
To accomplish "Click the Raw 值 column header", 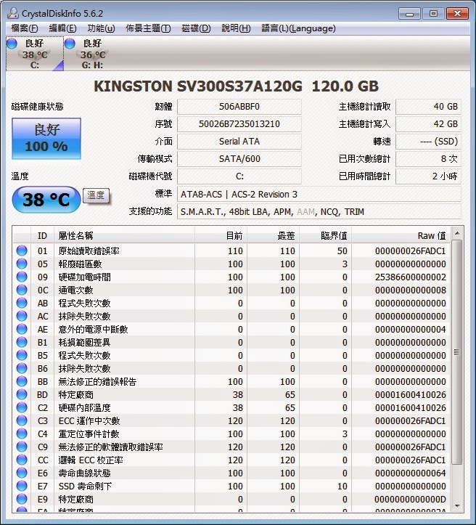I will (x=401, y=236).
